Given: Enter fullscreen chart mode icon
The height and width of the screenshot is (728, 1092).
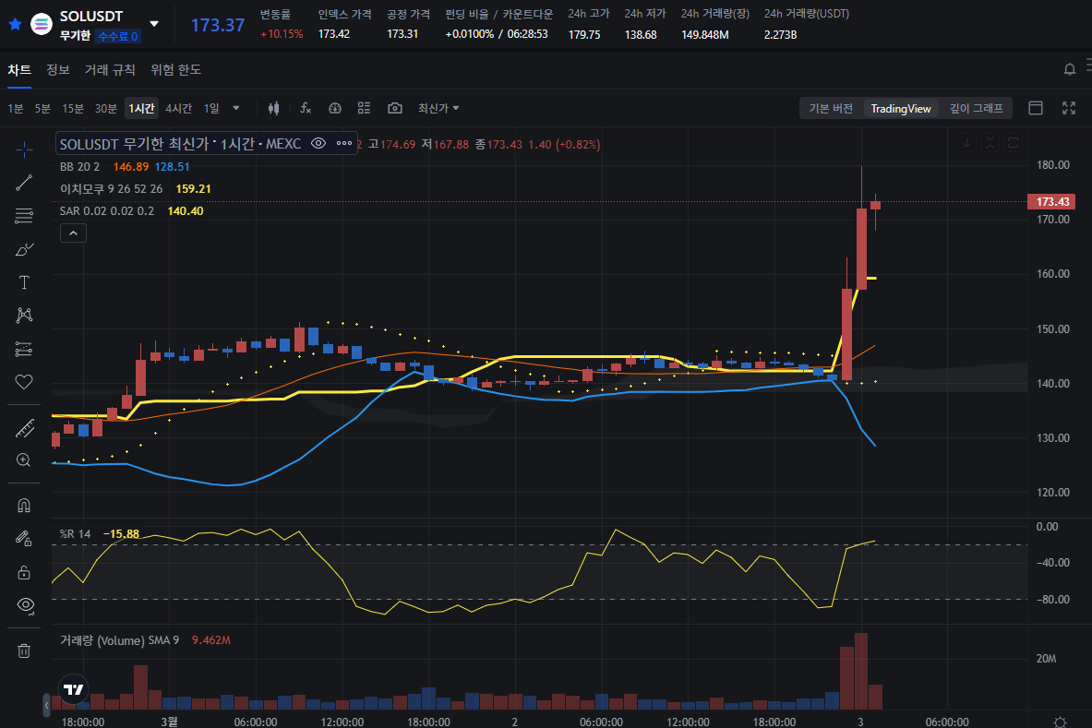Looking at the screenshot, I should [x=1069, y=108].
